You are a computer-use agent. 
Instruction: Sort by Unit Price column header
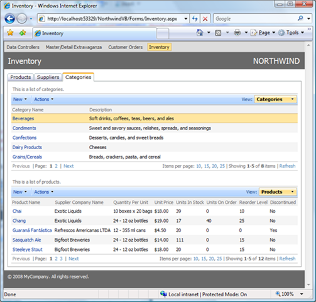164,203
